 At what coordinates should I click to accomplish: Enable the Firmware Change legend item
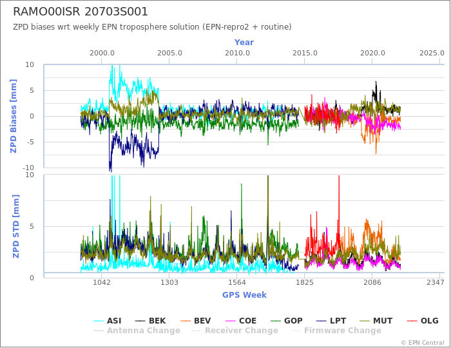(x=336, y=331)
